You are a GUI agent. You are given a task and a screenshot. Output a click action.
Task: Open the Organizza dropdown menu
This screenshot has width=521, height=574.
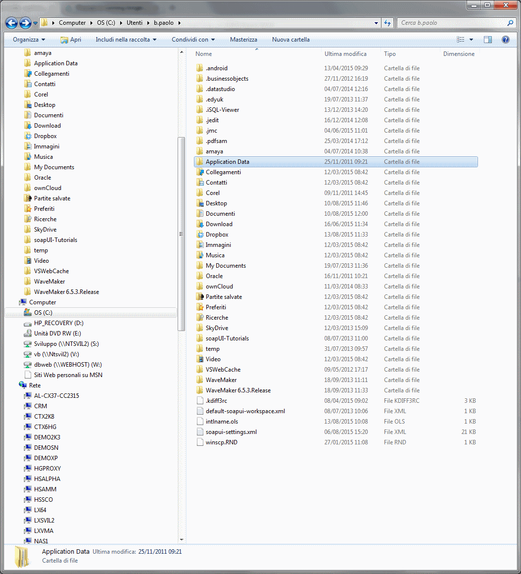coord(29,40)
